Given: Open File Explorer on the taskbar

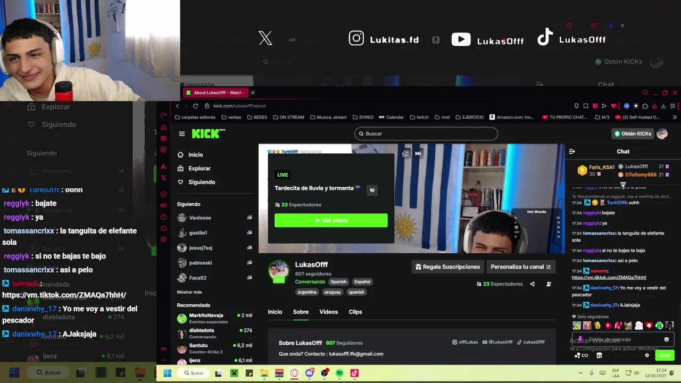Looking at the screenshot, I should [x=264, y=373].
